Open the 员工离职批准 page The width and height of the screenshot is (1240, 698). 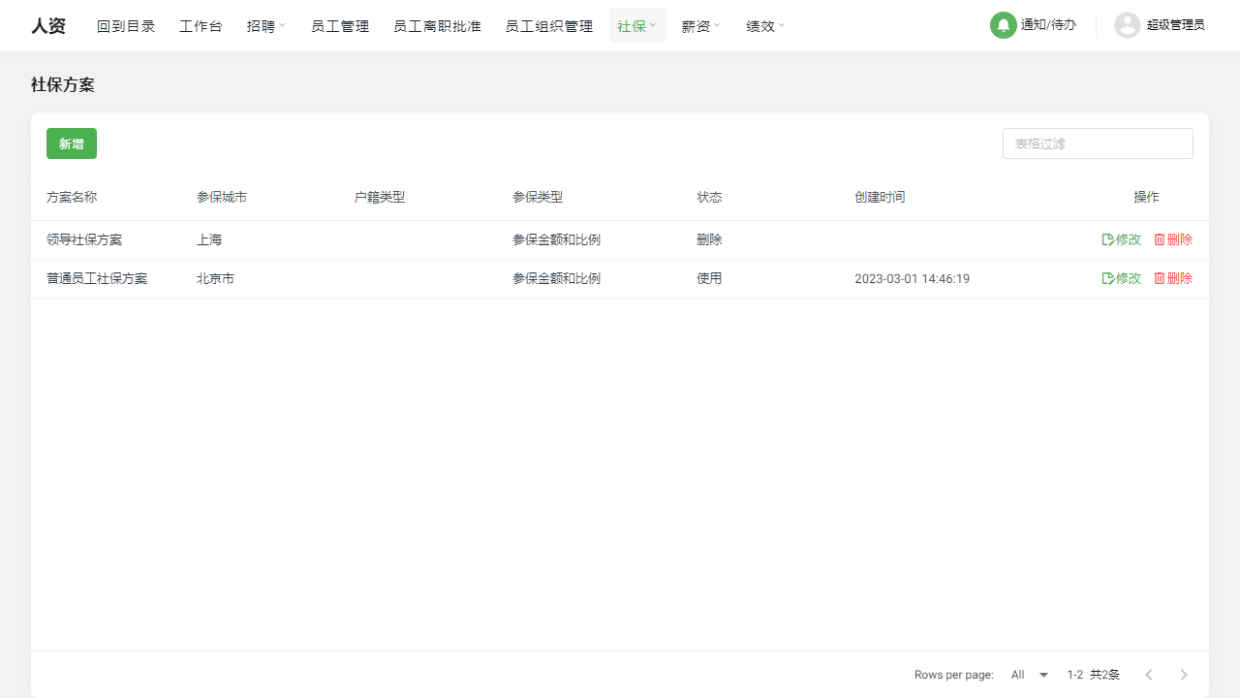coord(437,26)
